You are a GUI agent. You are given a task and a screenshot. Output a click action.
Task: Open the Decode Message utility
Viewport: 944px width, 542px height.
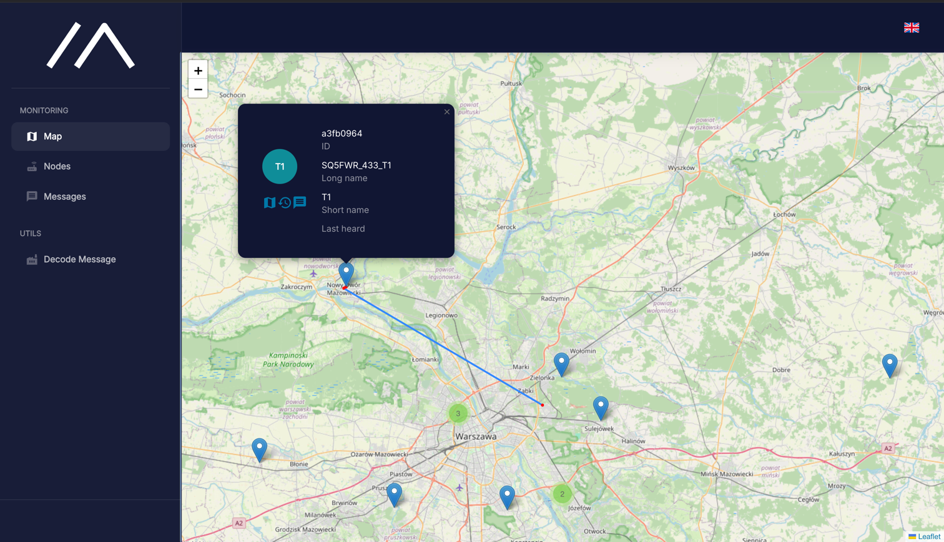91,259
